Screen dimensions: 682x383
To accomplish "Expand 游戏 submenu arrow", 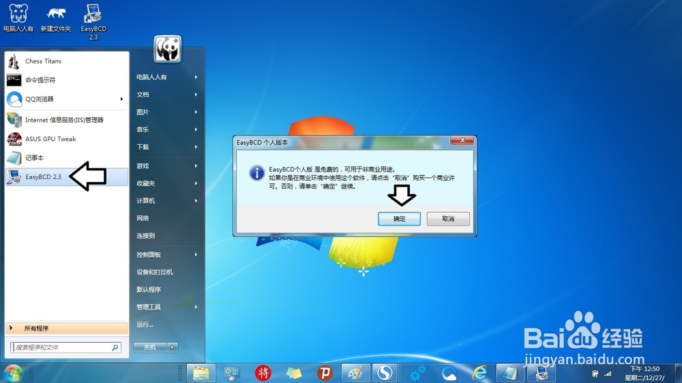I will (196, 166).
